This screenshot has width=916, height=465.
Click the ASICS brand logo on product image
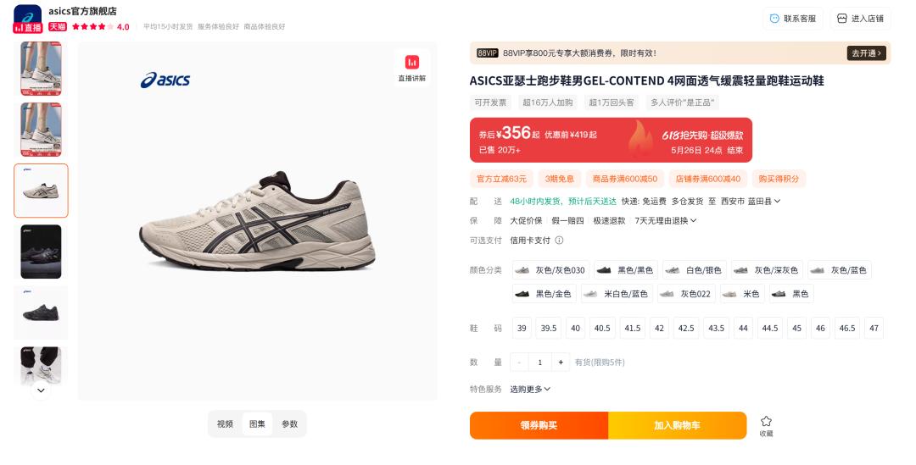point(165,80)
